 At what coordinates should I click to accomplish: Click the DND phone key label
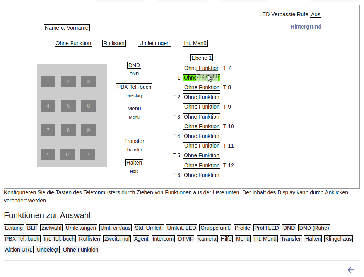(x=134, y=65)
